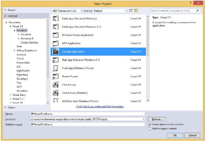Click the category tree vertical scrollbar
The image size is (205, 141).
[x=48, y=50]
